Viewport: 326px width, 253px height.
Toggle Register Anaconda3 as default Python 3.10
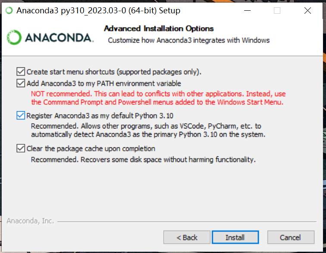point(21,116)
